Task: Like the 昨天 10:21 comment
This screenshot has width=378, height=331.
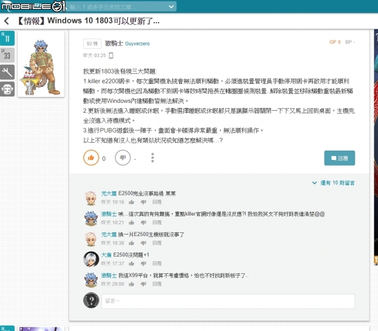Action: click(131, 222)
